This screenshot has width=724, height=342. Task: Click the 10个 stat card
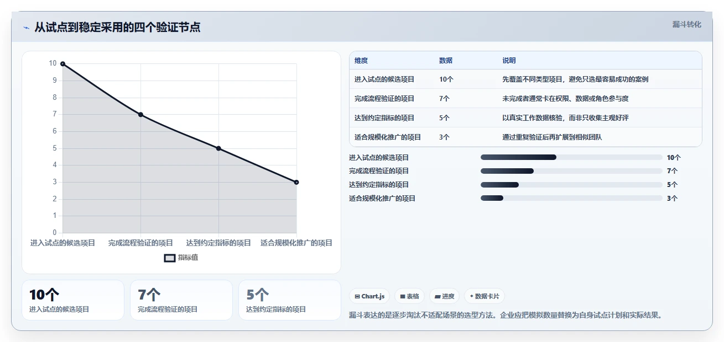[x=73, y=300]
